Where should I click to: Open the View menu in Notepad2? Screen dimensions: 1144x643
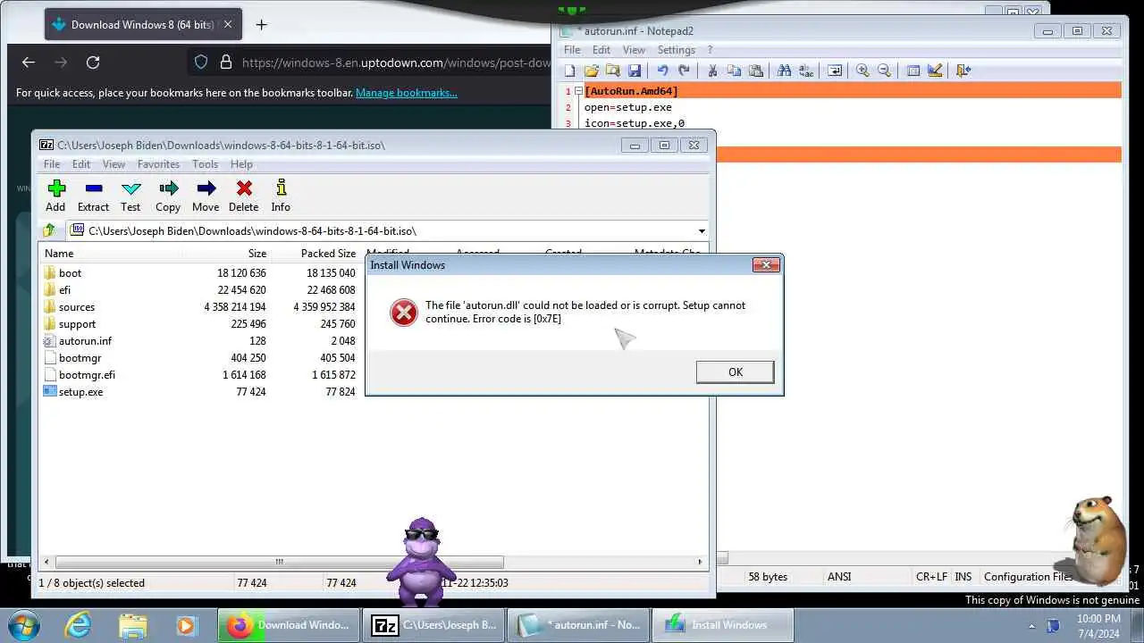pos(634,50)
